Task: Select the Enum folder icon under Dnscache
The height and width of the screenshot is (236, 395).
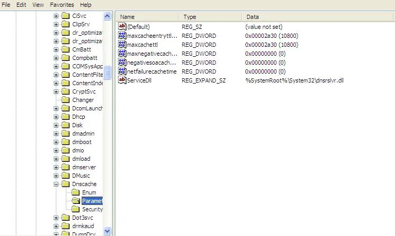Action: tap(75, 192)
